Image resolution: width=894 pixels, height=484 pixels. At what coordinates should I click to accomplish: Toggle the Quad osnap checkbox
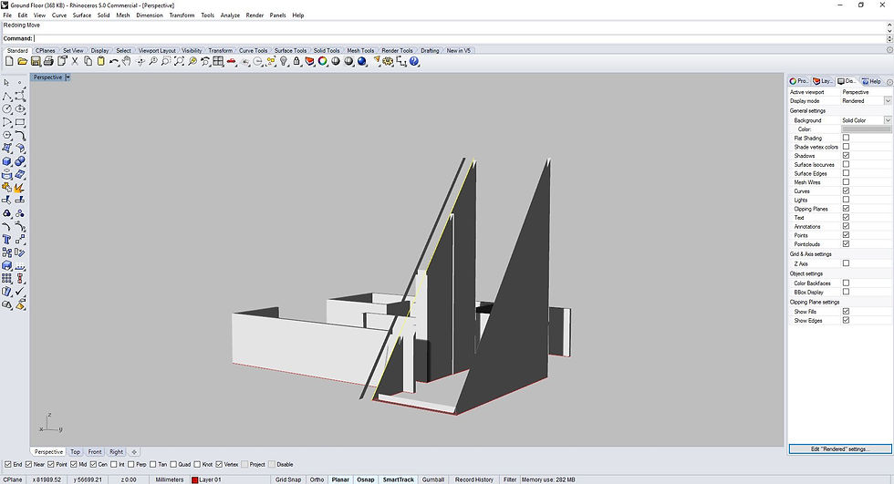click(173, 464)
